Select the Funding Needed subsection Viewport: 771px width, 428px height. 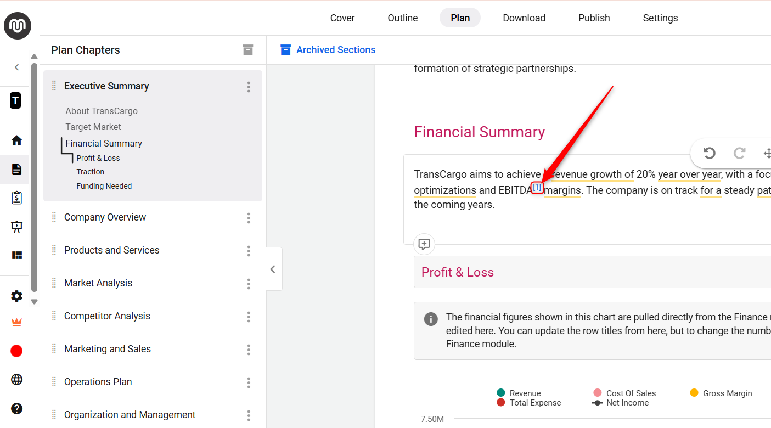[x=104, y=186]
